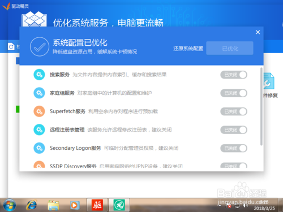Screen dimensions: 283x212
Task: Click the SSDP Discovery服务 orange gear icon
Action: click(39, 165)
